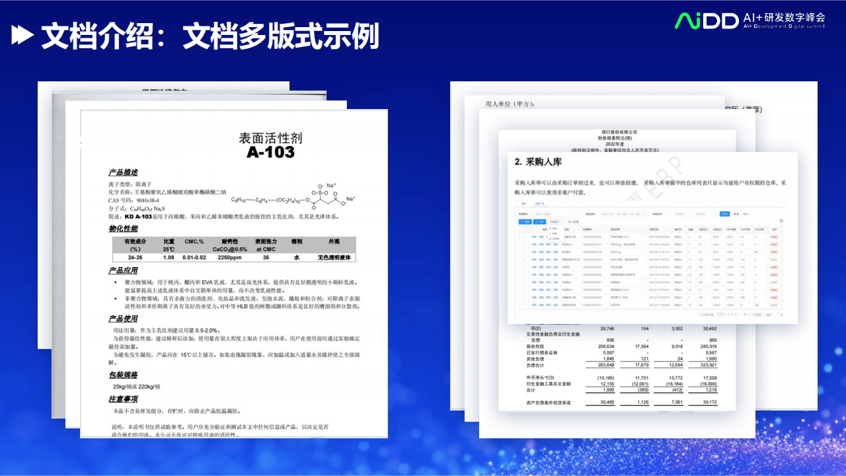846x476 pixels.
Task: Click the '资产负债表外信贷承诺' row label
Action: point(548,402)
